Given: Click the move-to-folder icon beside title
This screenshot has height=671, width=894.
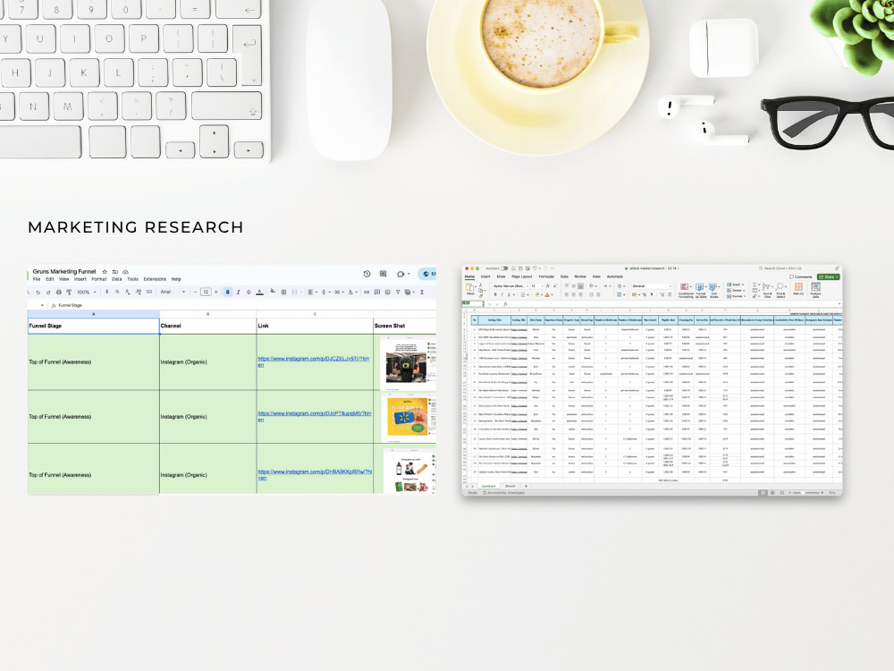Looking at the screenshot, I should tap(115, 272).
